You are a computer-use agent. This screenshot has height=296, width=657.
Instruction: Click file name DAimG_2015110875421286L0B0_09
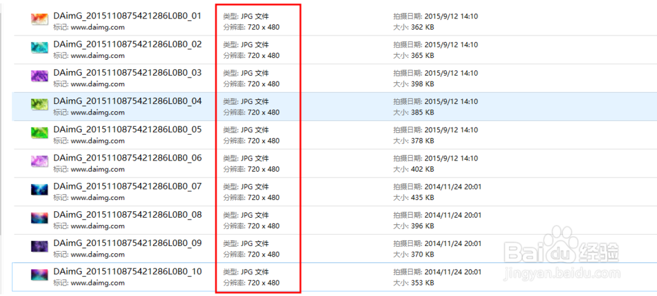(x=128, y=244)
